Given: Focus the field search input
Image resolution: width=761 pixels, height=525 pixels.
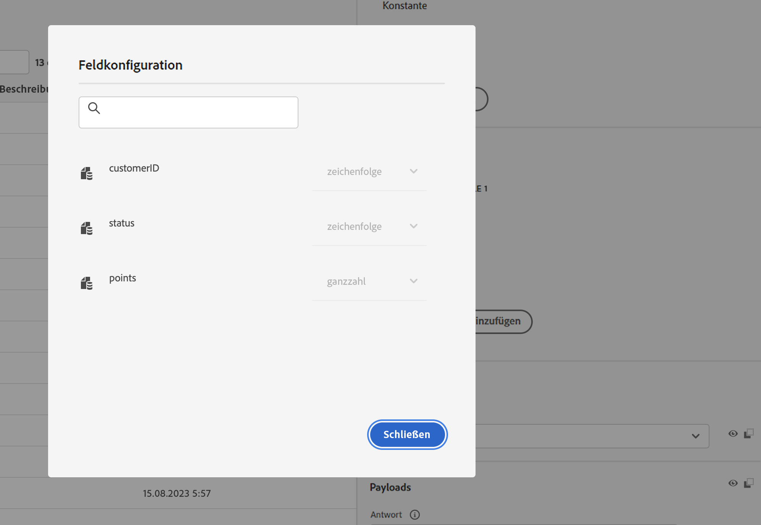Looking at the screenshot, I should click(198, 112).
